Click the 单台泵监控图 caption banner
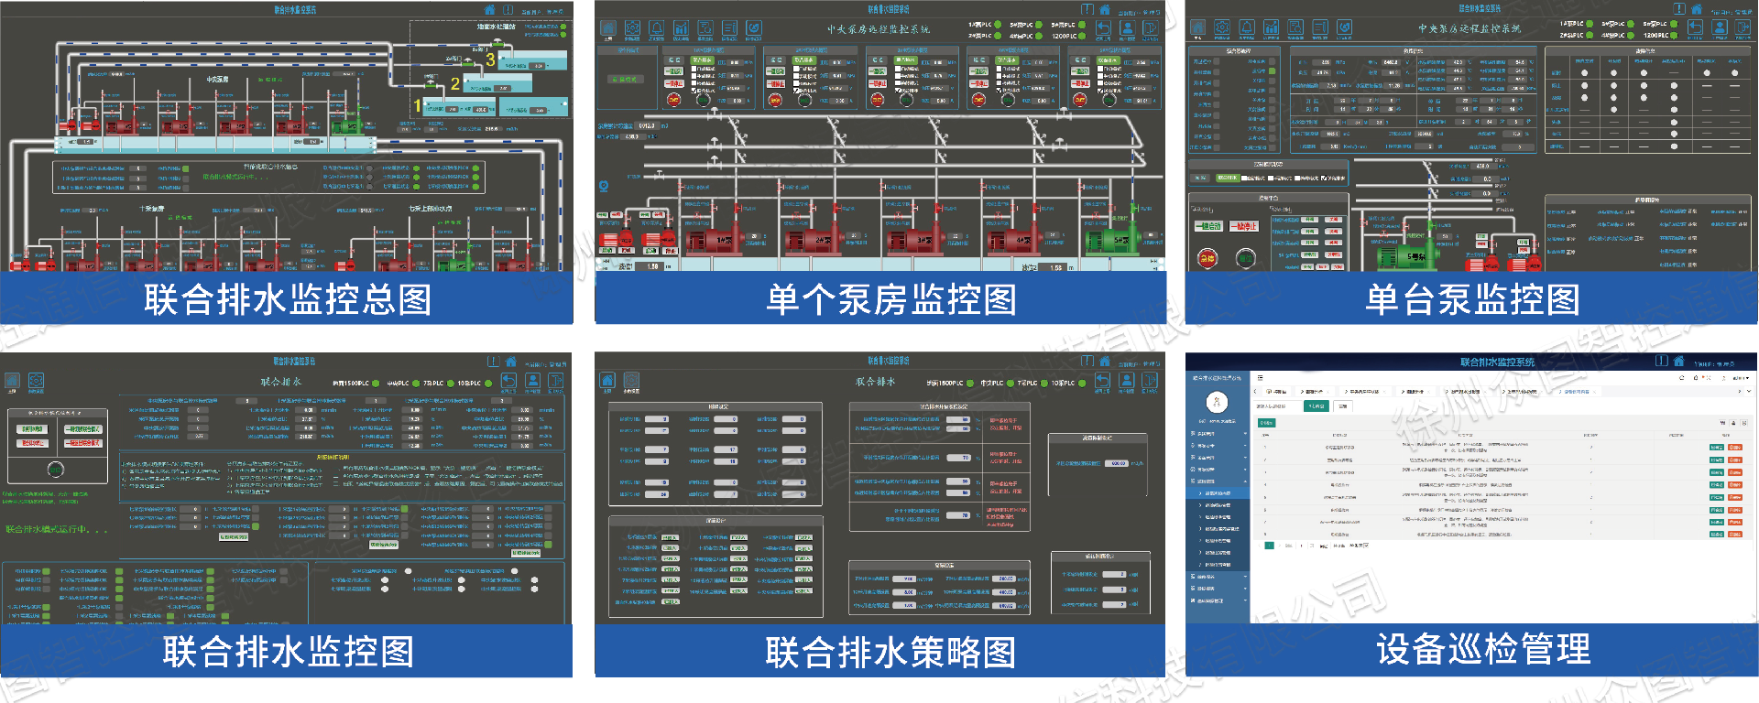Viewport: 1759px width, 703px height. [x=1472, y=298]
